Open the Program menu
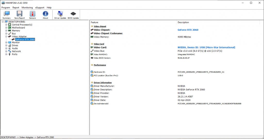 pos(6,7)
